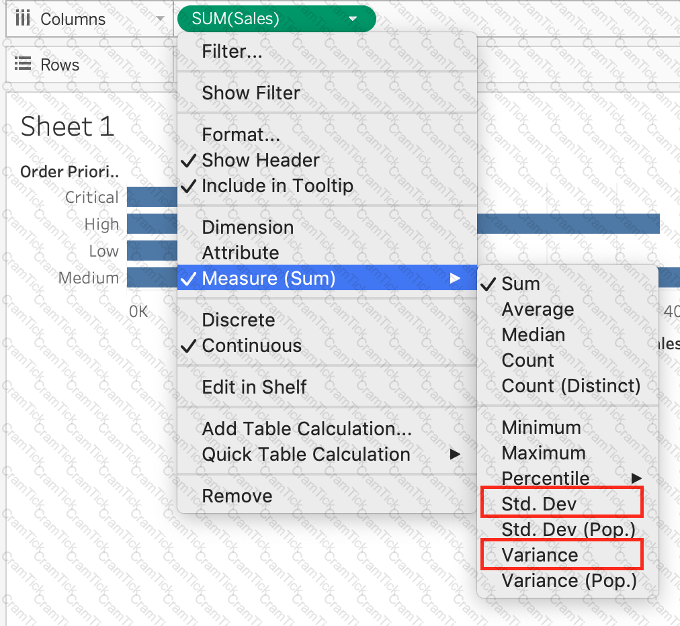The width and height of the screenshot is (680, 626).
Task: Click the Rows shelf icon
Action: point(23,64)
